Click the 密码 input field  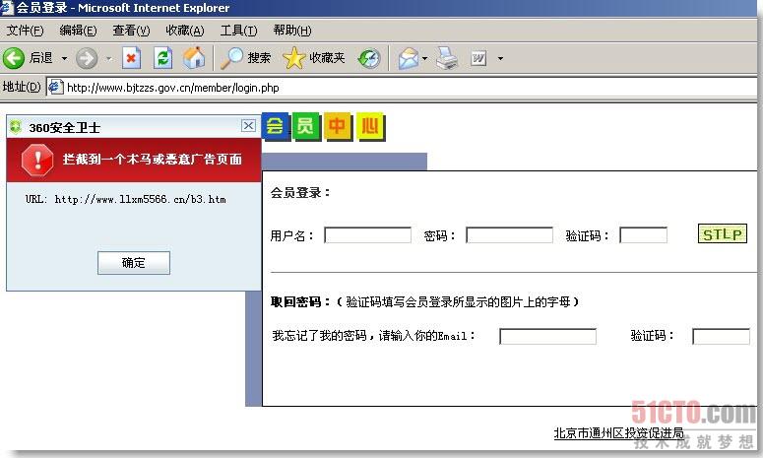[x=509, y=235]
